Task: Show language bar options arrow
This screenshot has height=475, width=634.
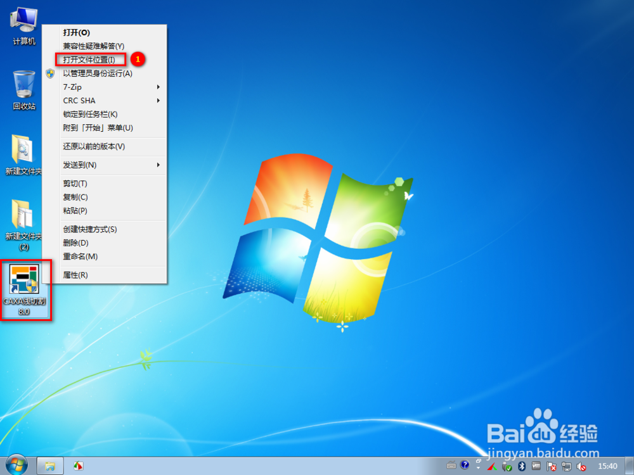Action: [478, 468]
